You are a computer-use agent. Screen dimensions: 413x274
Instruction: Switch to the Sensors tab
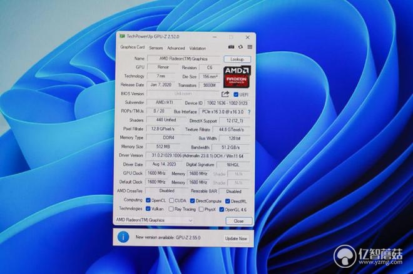(156, 48)
